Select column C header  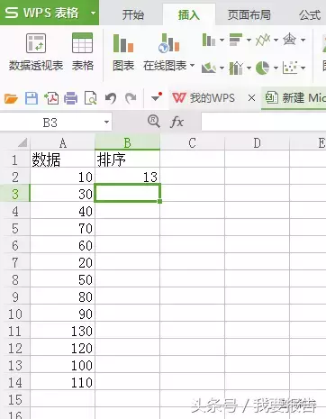192,143
